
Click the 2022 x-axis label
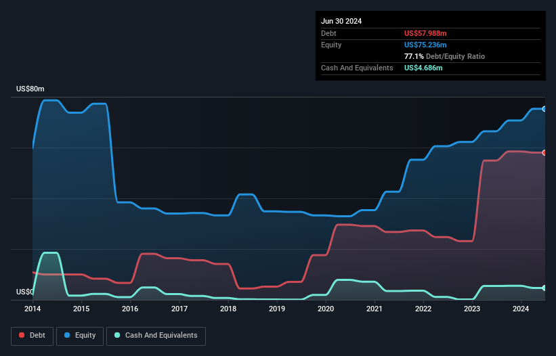pyautogui.click(x=423, y=309)
